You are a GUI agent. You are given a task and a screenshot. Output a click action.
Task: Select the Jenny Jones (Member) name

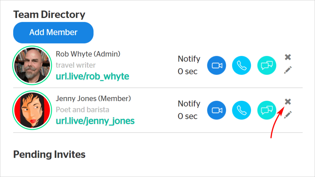click(93, 99)
